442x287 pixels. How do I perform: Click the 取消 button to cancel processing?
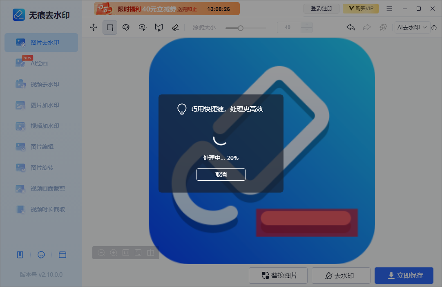tap(221, 174)
